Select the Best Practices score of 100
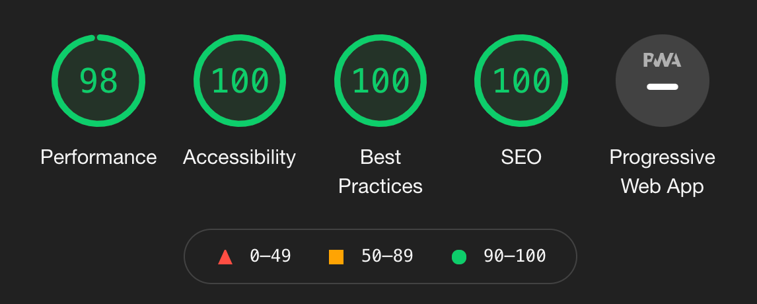 (x=380, y=81)
